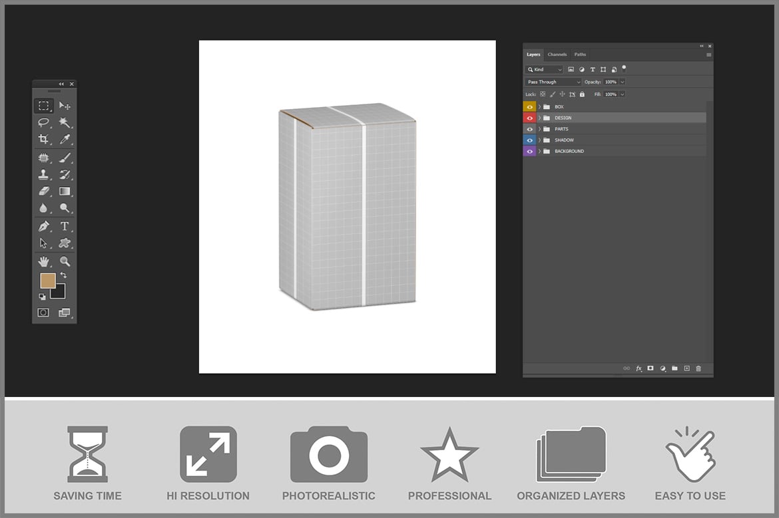Swap foreground and background colors

pyautogui.click(x=63, y=275)
